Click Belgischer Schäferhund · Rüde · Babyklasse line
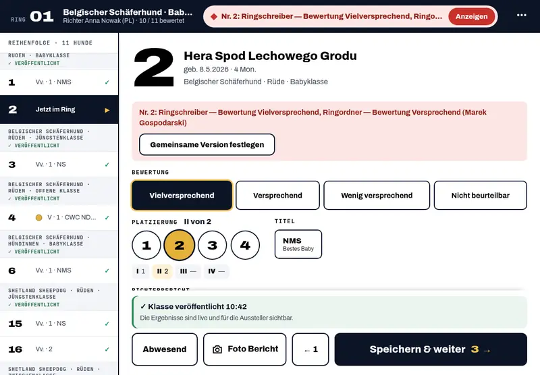 pos(256,82)
